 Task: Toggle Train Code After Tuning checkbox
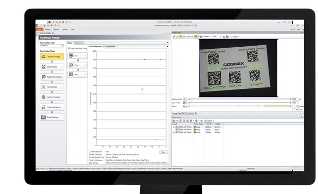click(69, 49)
